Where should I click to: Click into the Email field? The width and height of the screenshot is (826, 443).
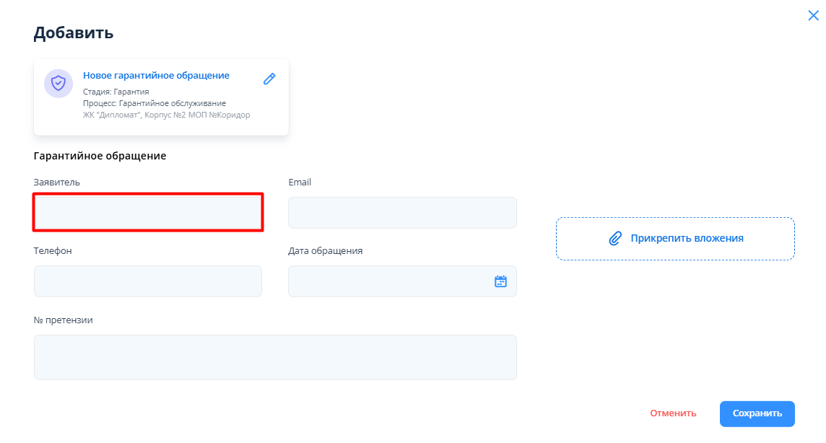[402, 213]
